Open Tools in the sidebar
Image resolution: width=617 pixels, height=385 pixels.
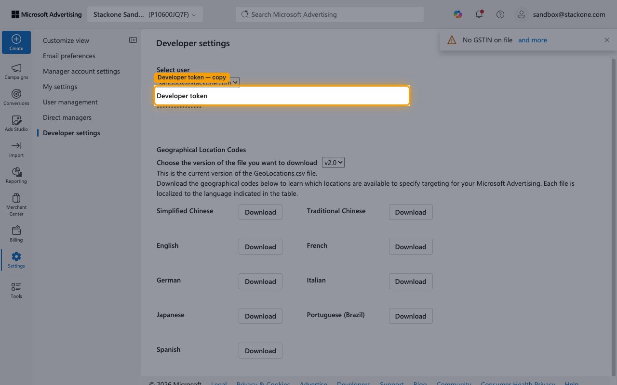(x=16, y=290)
